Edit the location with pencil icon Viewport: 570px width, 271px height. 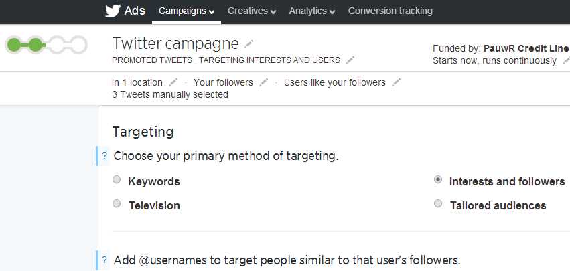tap(173, 82)
